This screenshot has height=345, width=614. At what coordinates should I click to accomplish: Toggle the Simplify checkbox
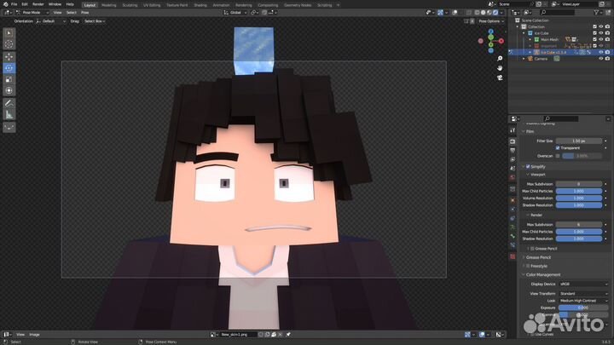(x=528, y=167)
